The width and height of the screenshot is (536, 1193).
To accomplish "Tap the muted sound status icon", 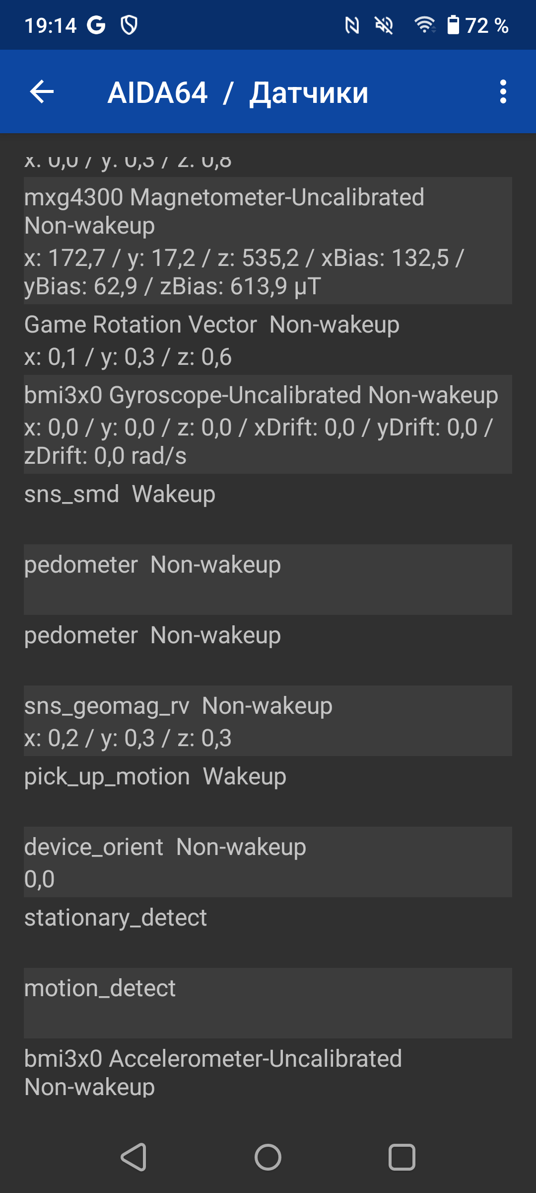I will (x=384, y=25).
